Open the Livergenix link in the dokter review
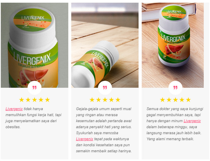210x161 pixels. [x=192, y=121]
